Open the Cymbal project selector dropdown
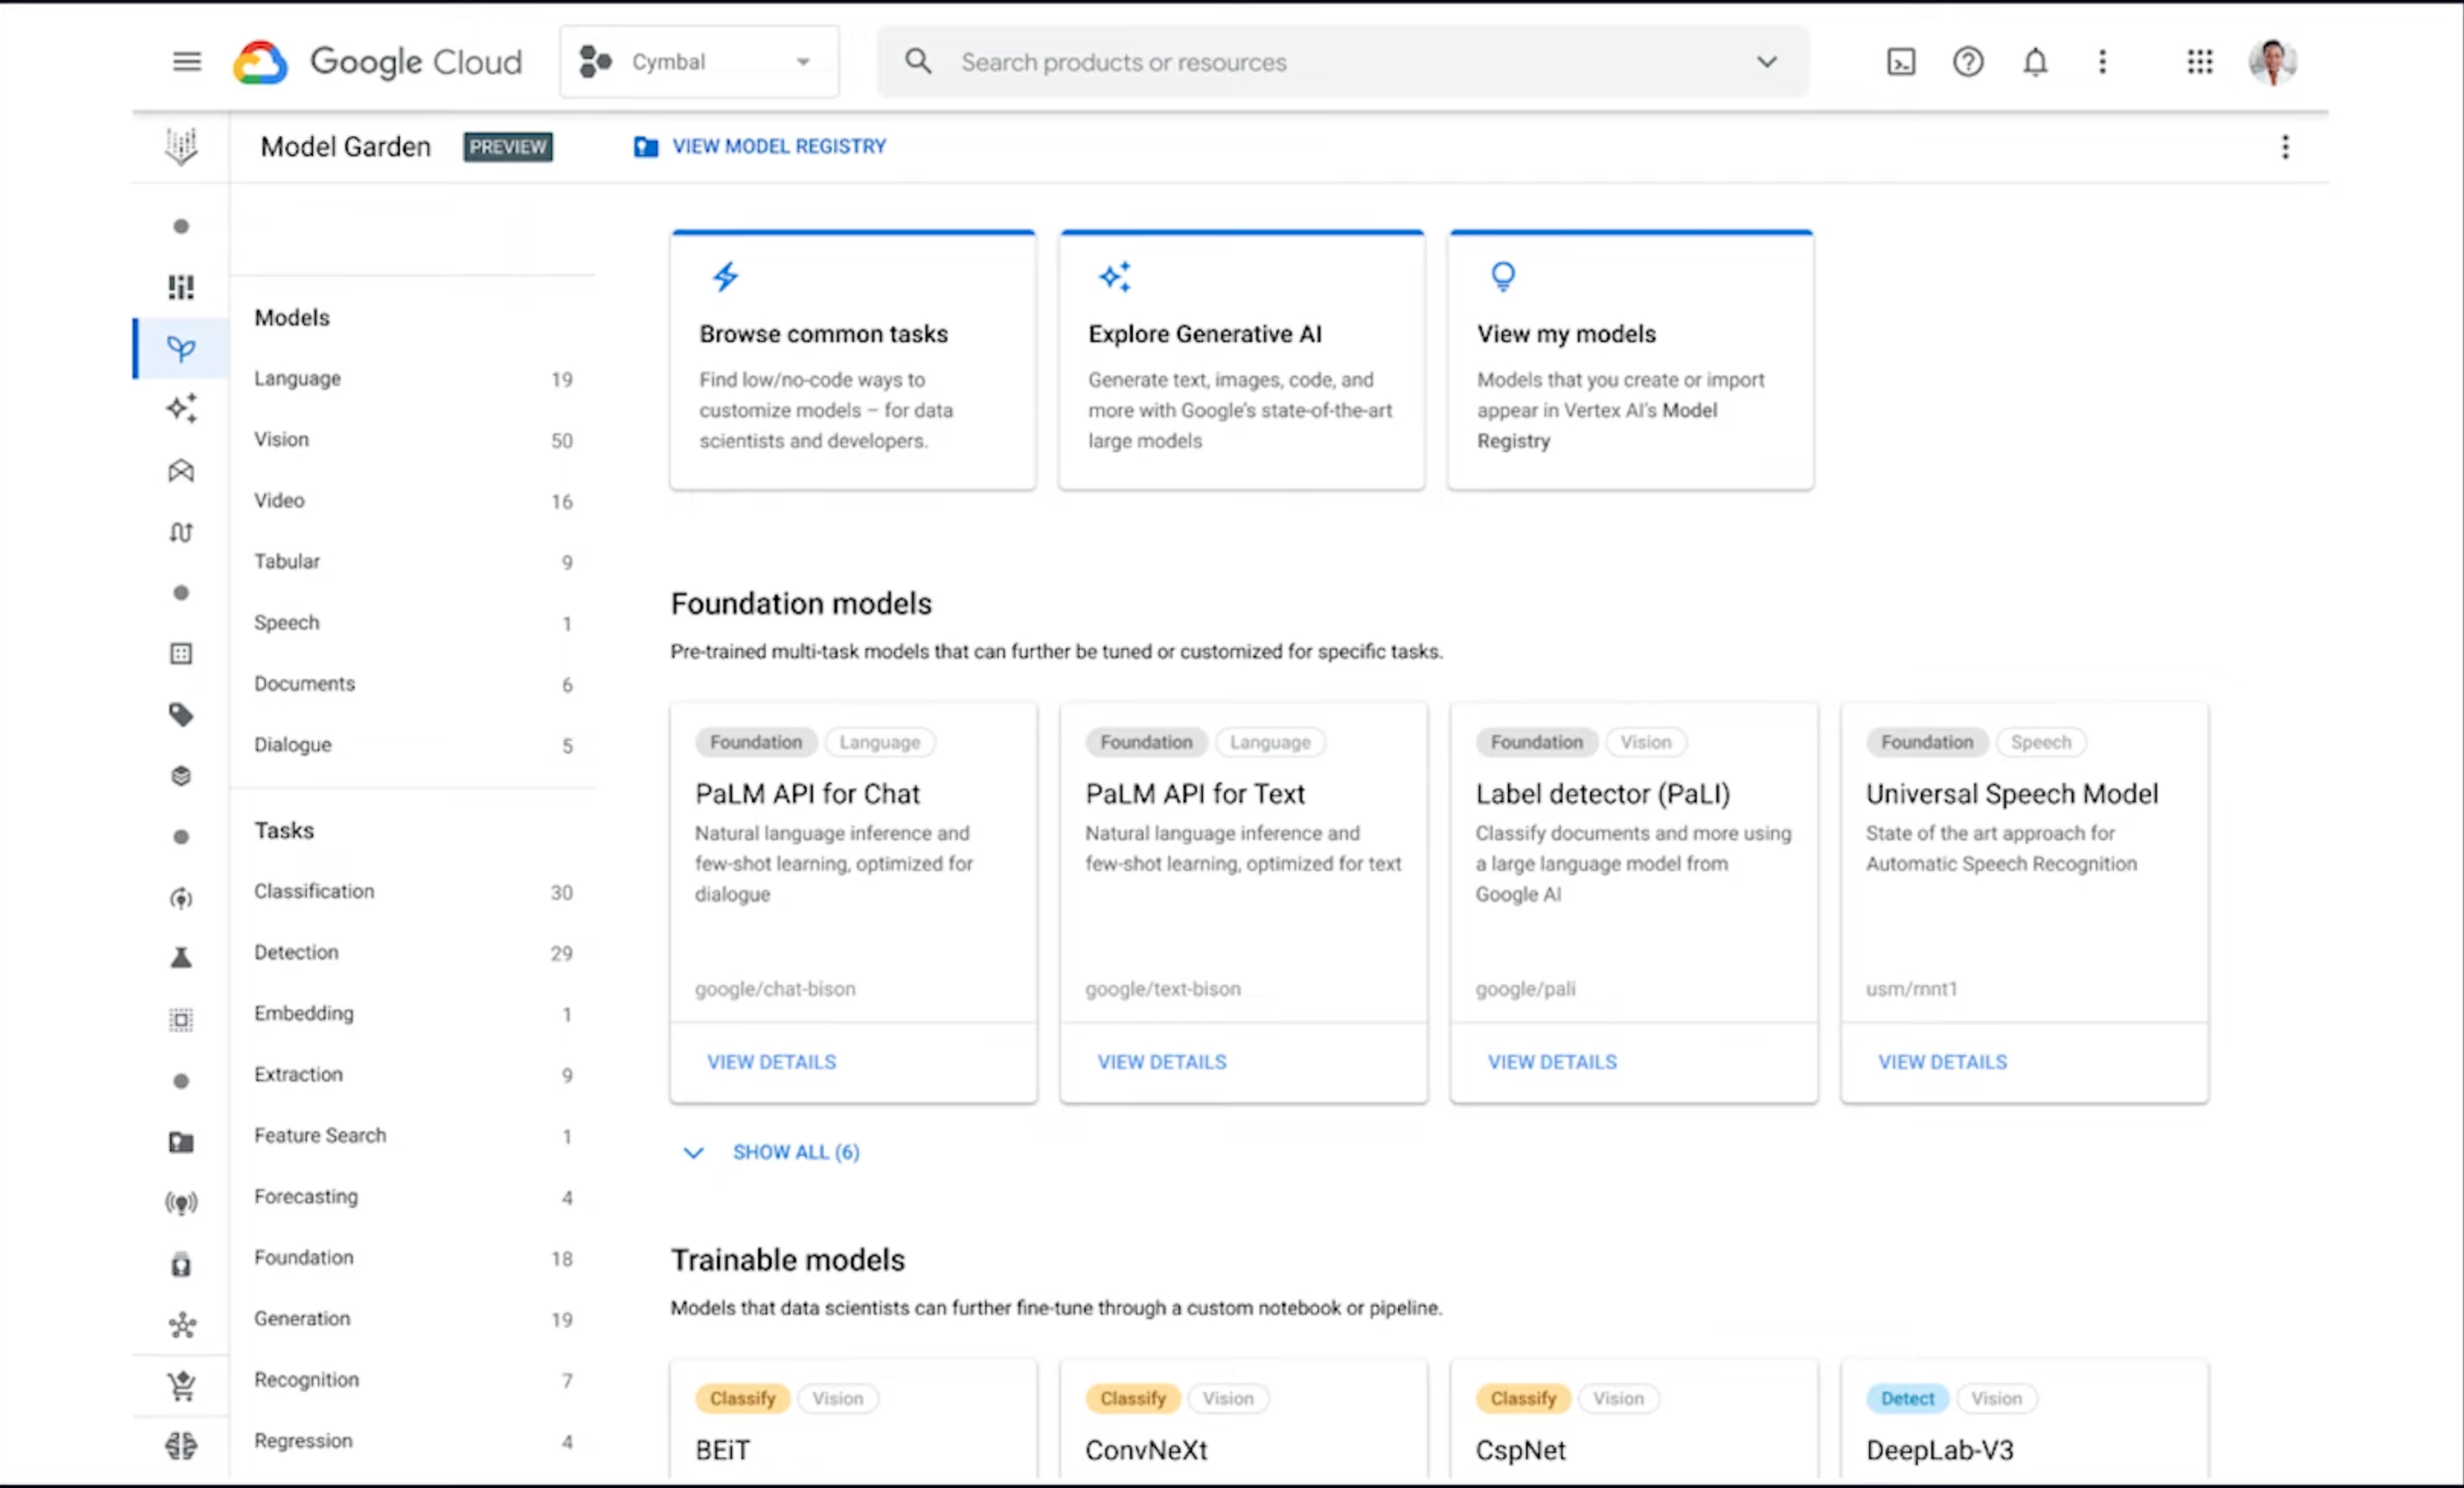 (x=699, y=62)
